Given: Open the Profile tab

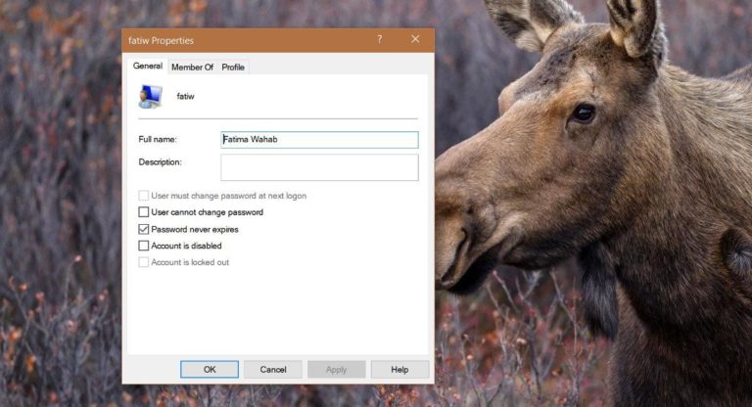Looking at the screenshot, I should [233, 68].
